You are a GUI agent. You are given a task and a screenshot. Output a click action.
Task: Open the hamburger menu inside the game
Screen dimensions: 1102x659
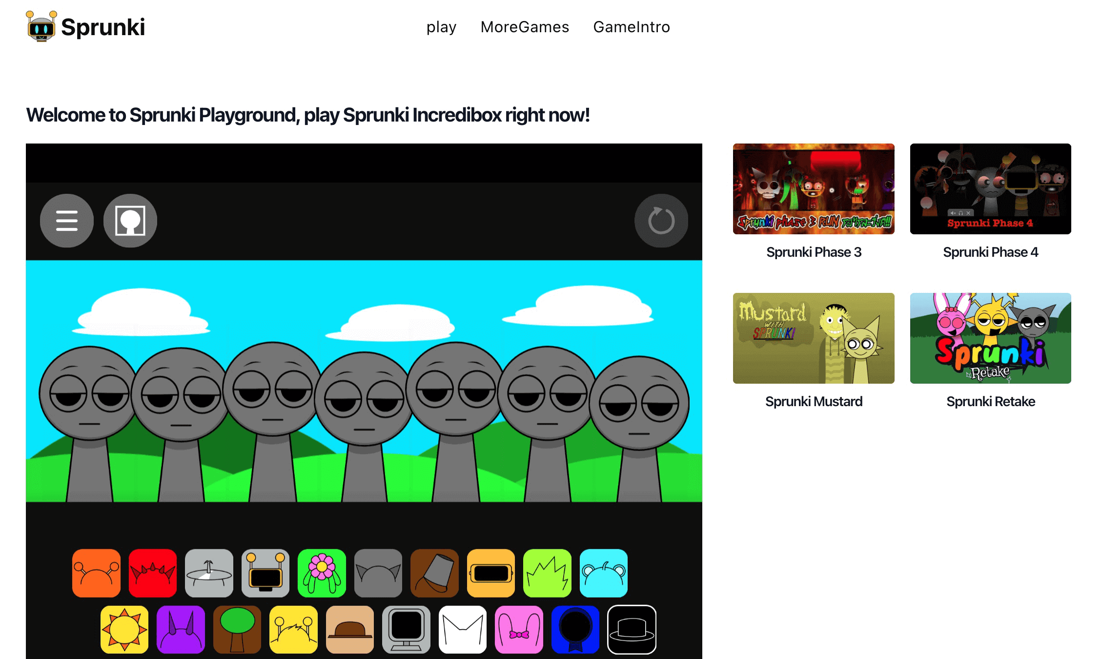click(x=66, y=220)
